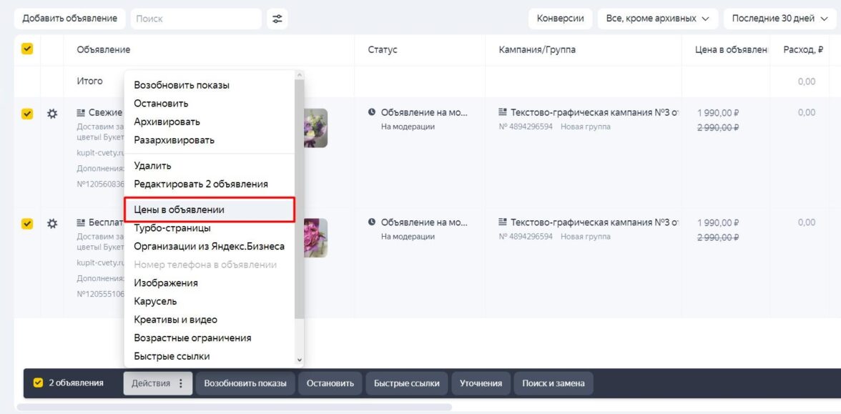Image resolution: width=841 pixels, height=414 pixels.
Task: Uncheck the second ad's checkbox
Action: coord(27,223)
